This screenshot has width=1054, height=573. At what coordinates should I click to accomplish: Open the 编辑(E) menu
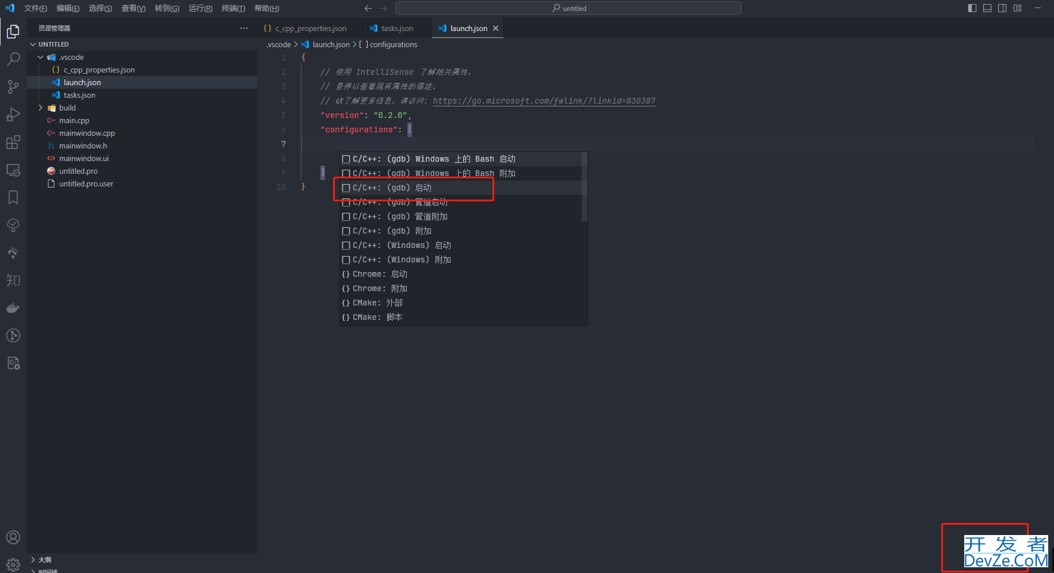[68, 8]
